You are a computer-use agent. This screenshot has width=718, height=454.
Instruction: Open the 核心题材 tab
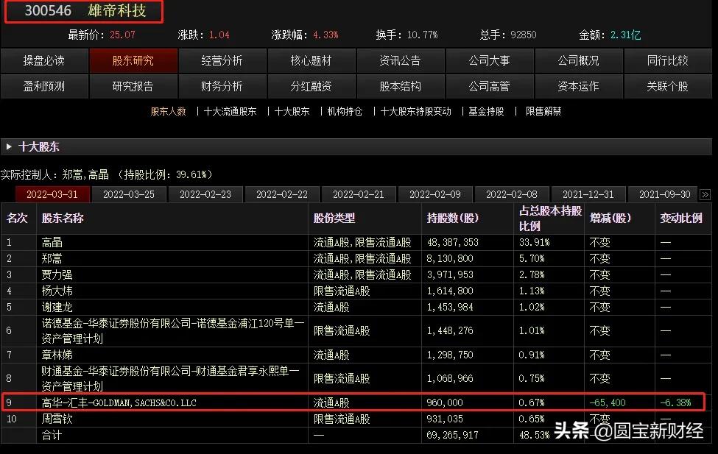pyautogui.click(x=312, y=61)
